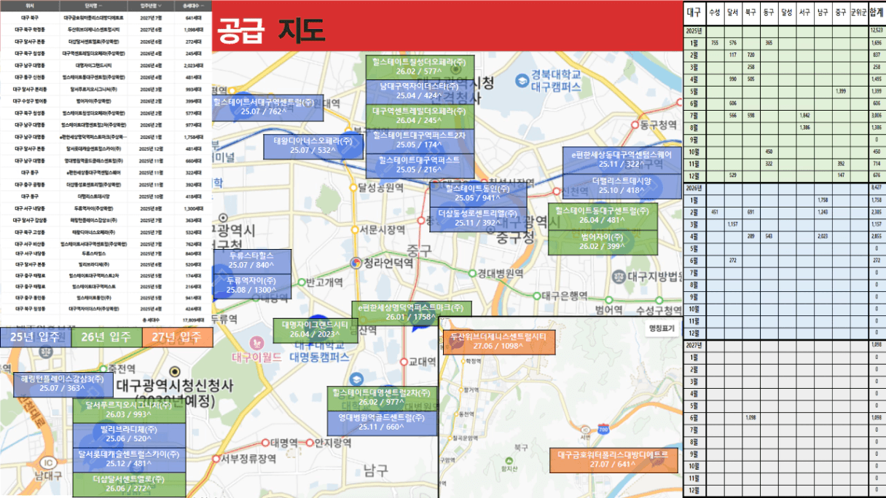The width and height of the screenshot is (886, 498).
Task: Select the 남대구역자이더스타(주) map label
Action: point(420,92)
